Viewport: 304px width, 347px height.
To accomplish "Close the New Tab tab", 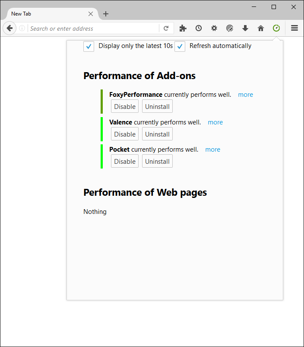I will tap(91, 14).
